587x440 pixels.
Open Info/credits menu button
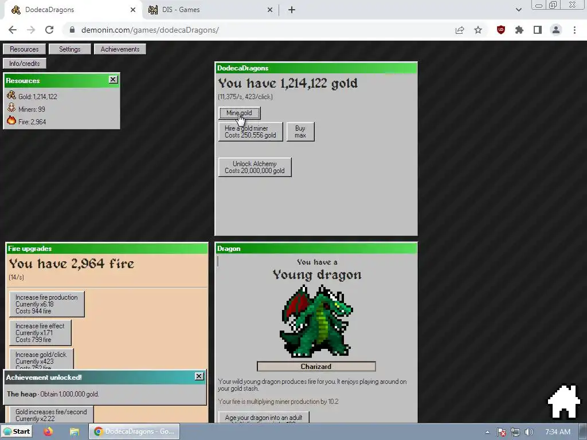coord(24,63)
